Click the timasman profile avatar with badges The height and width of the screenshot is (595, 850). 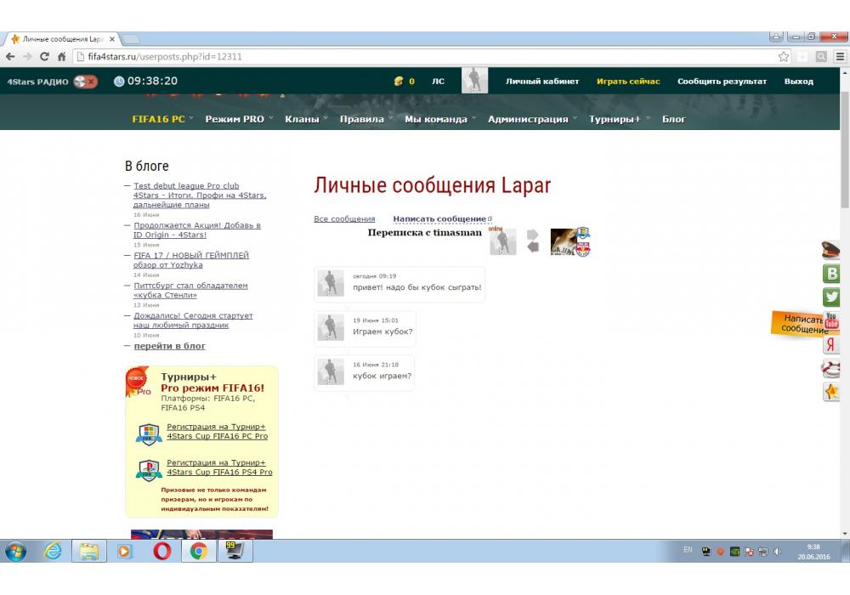(x=569, y=242)
